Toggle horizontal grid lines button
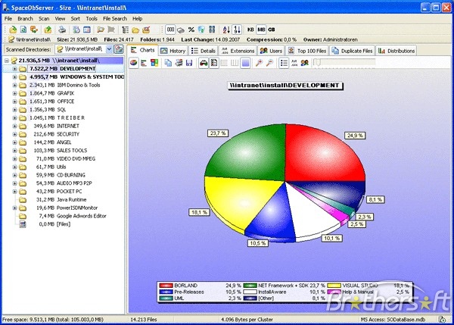The image size is (454, 325). (x=224, y=63)
